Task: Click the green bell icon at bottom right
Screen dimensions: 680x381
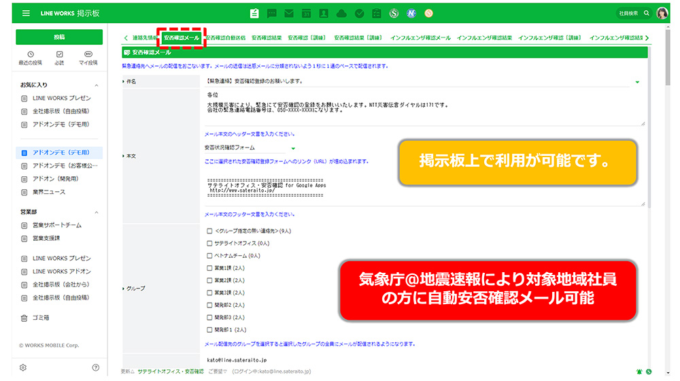Action: [x=639, y=371]
